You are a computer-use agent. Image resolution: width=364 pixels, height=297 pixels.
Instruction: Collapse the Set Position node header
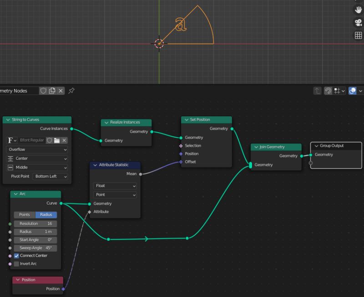pos(188,119)
